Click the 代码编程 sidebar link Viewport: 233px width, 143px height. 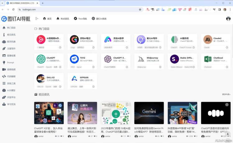[11, 76]
